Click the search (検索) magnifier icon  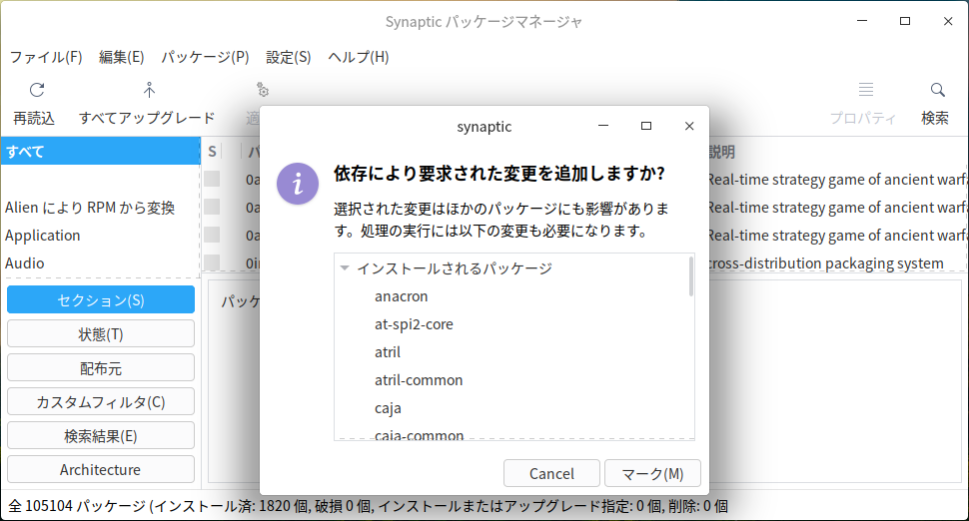pyautogui.click(x=937, y=90)
